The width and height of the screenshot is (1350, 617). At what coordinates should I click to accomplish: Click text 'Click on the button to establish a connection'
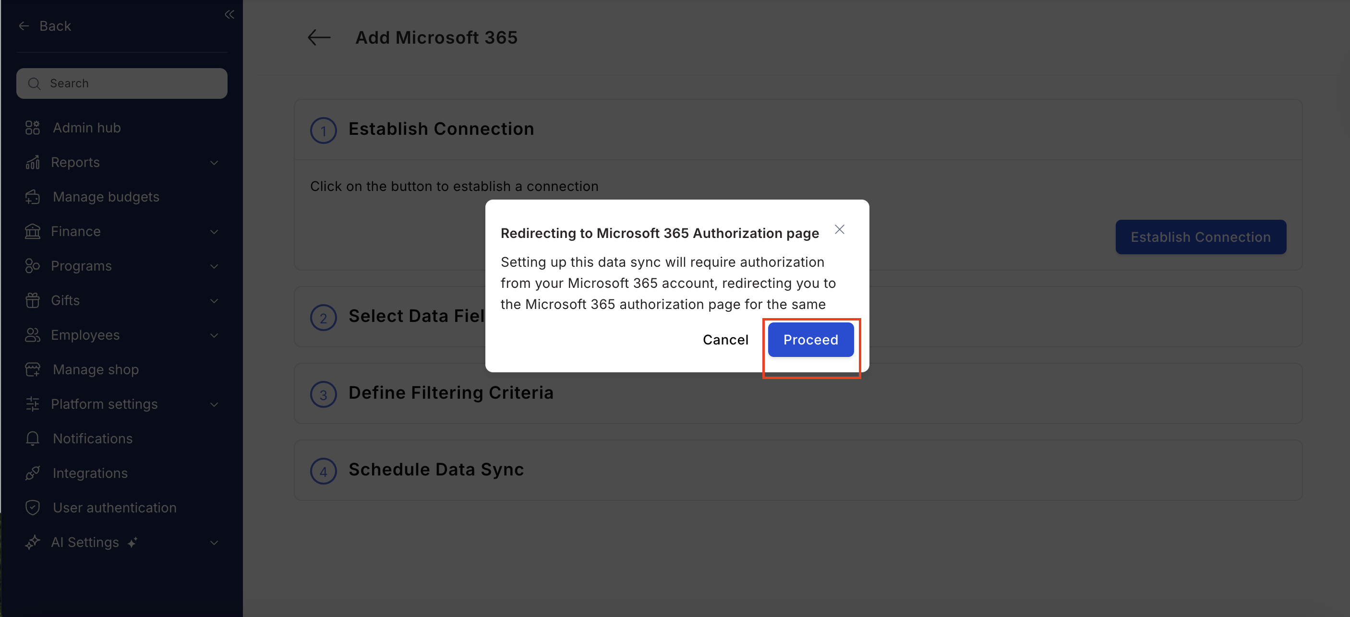[454, 187]
